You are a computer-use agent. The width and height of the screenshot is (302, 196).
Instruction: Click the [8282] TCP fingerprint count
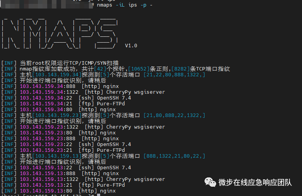point(181,69)
